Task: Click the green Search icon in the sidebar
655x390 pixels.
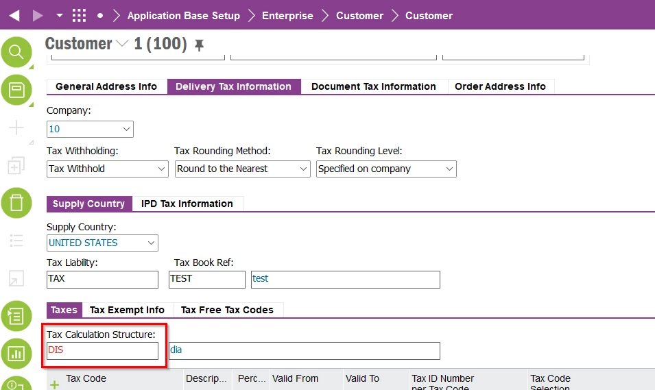Action: coord(16,52)
